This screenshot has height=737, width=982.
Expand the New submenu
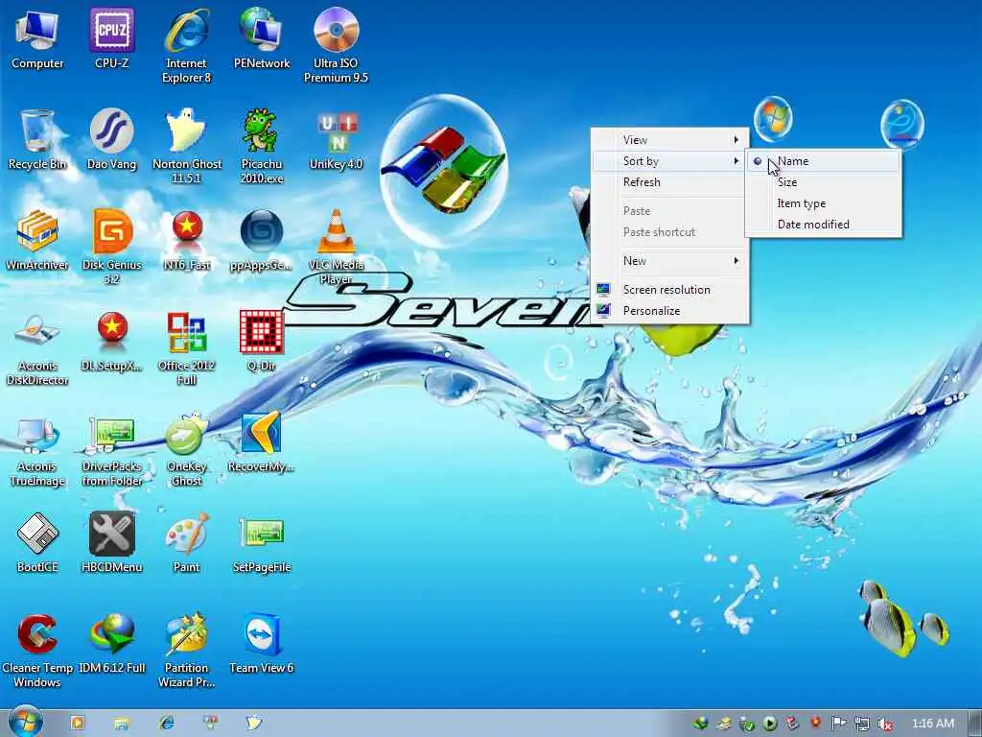[x=669, y=261]
